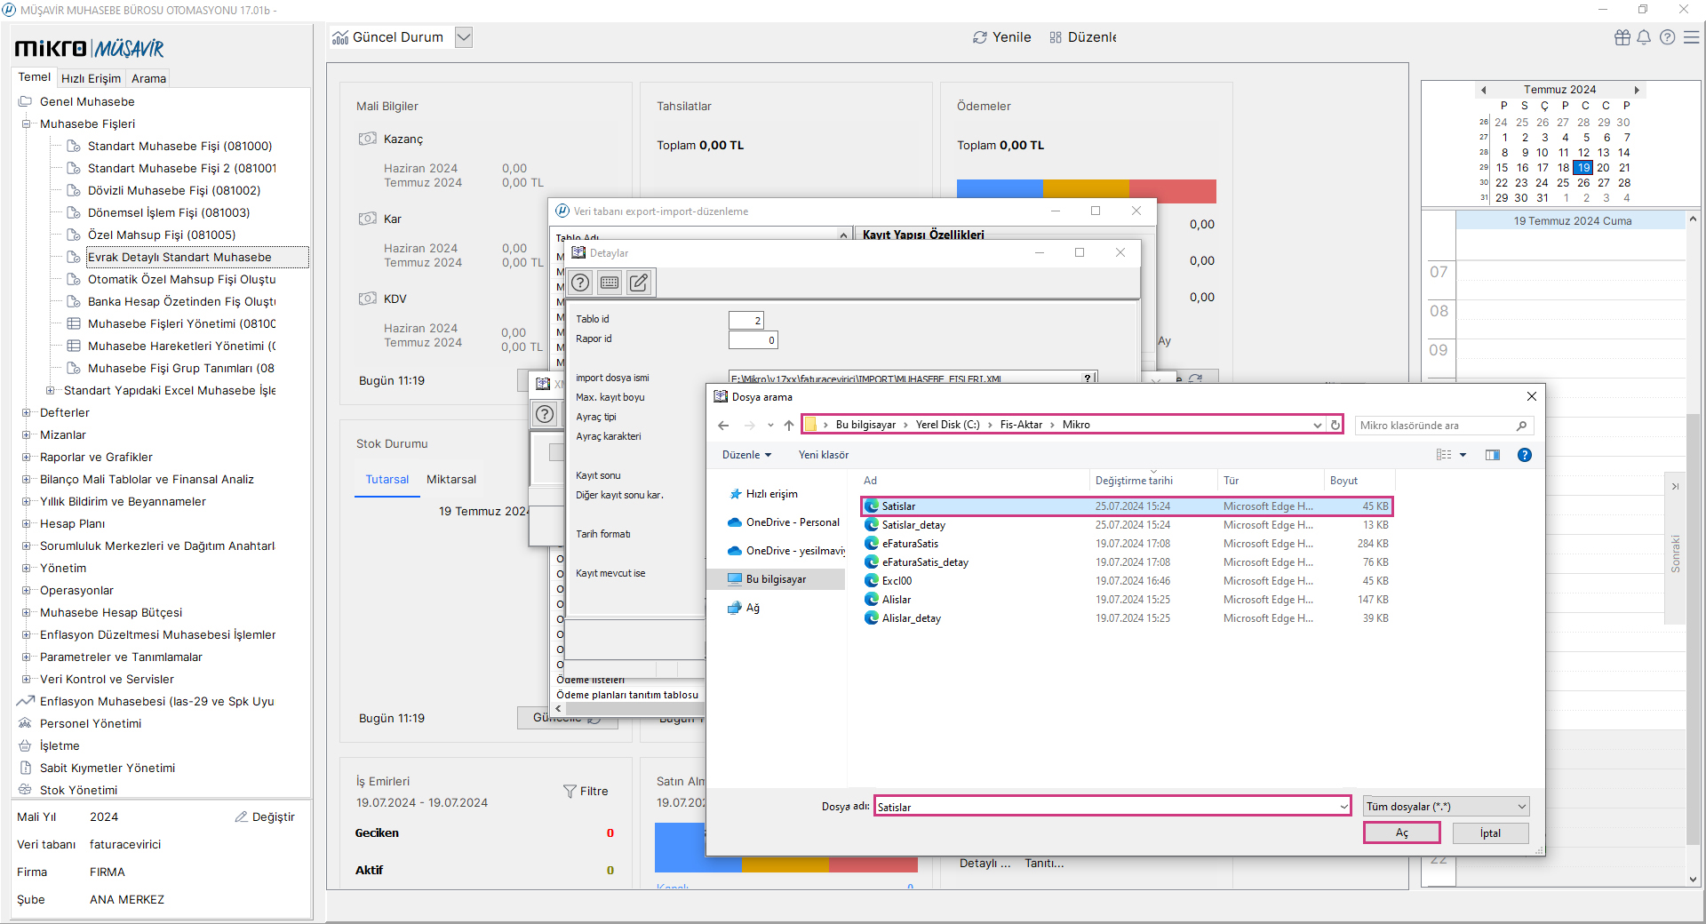Toggle the preview pane in file dialog

point(1493,455)
